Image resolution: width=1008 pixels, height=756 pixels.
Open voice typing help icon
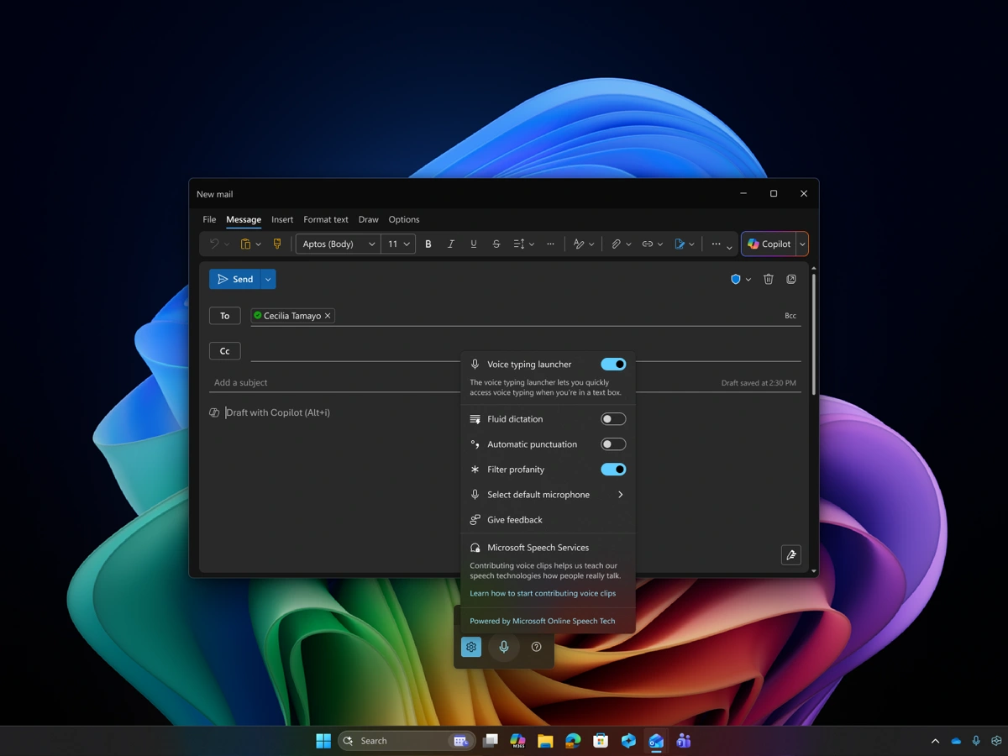(x=536, y=647)
